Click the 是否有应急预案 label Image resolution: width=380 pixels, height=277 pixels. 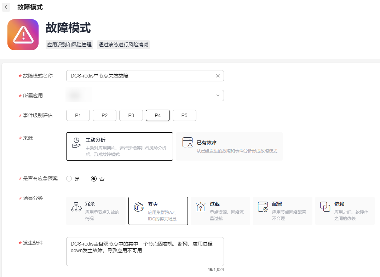pos(40,179)
